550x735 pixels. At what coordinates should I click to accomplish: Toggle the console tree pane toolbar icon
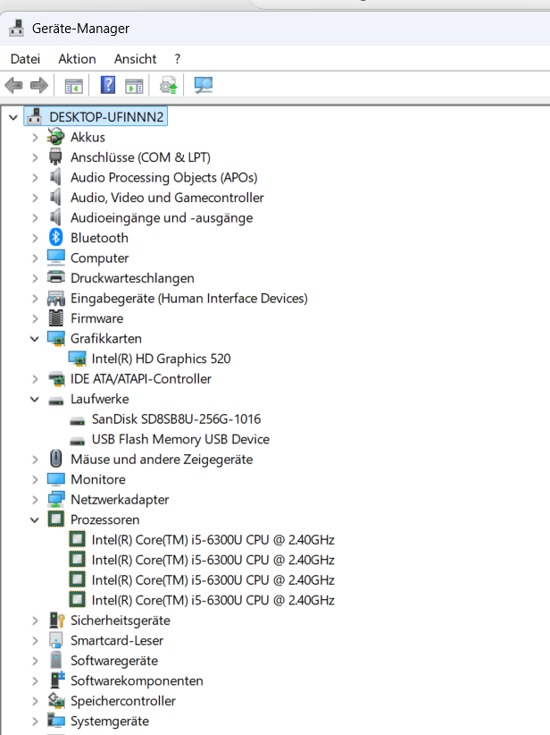[x=74, y=86]
